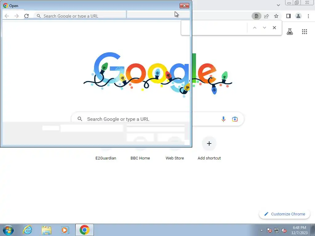Open Windows Explorer from the taskbar
This screenshot has width=315, height=236.
click(x=46, y=230)
